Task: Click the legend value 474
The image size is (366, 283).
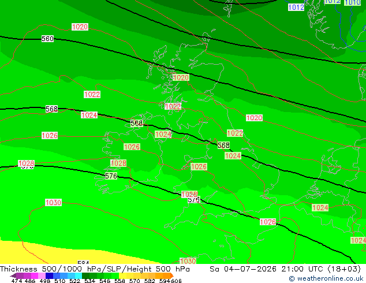Action: (17, 281)
